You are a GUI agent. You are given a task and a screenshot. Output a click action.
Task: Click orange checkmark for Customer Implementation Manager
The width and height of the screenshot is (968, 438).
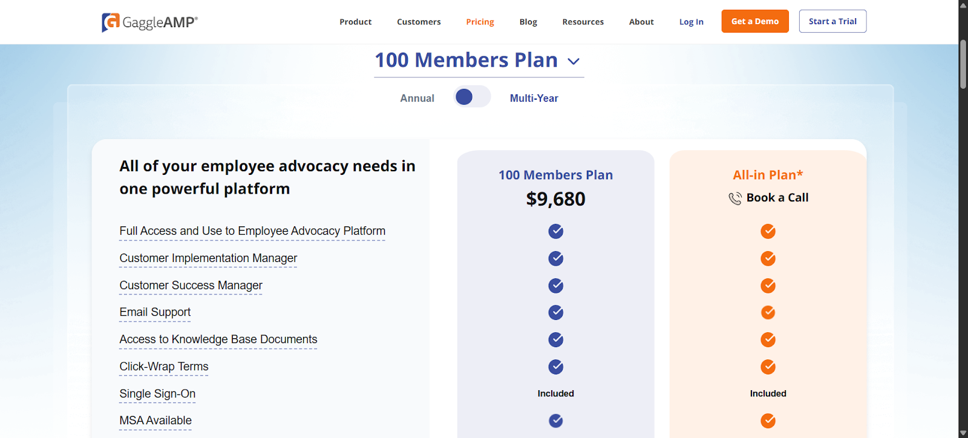click(x=768, y=258)
